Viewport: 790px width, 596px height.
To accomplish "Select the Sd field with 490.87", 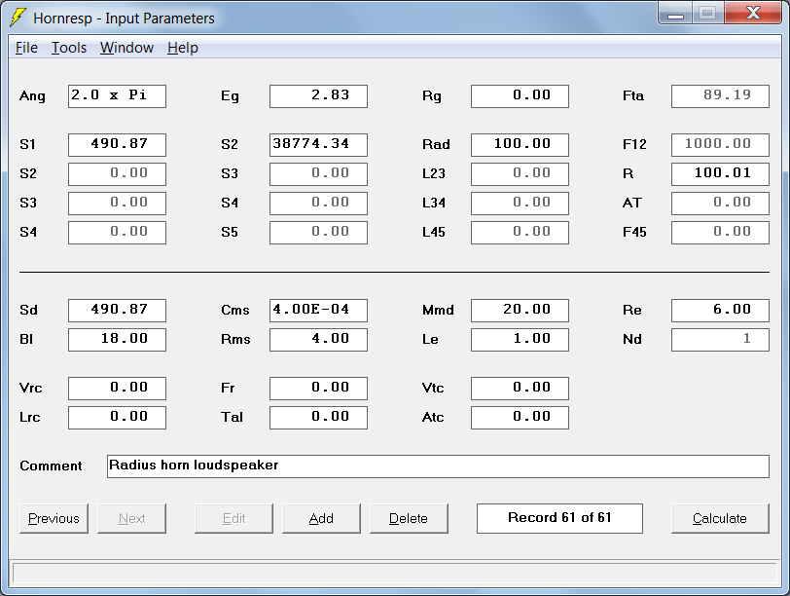I will pyautogui.click(x=117, y=310).
